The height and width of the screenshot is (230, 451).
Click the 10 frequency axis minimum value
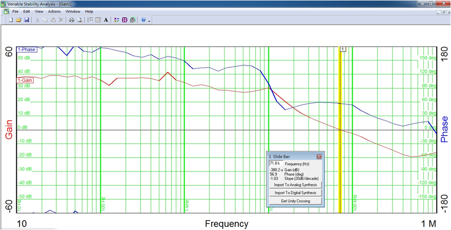pyautogui.click(x=21, y=224)
